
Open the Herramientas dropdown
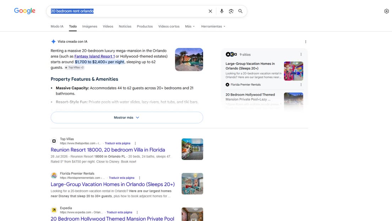213,27
